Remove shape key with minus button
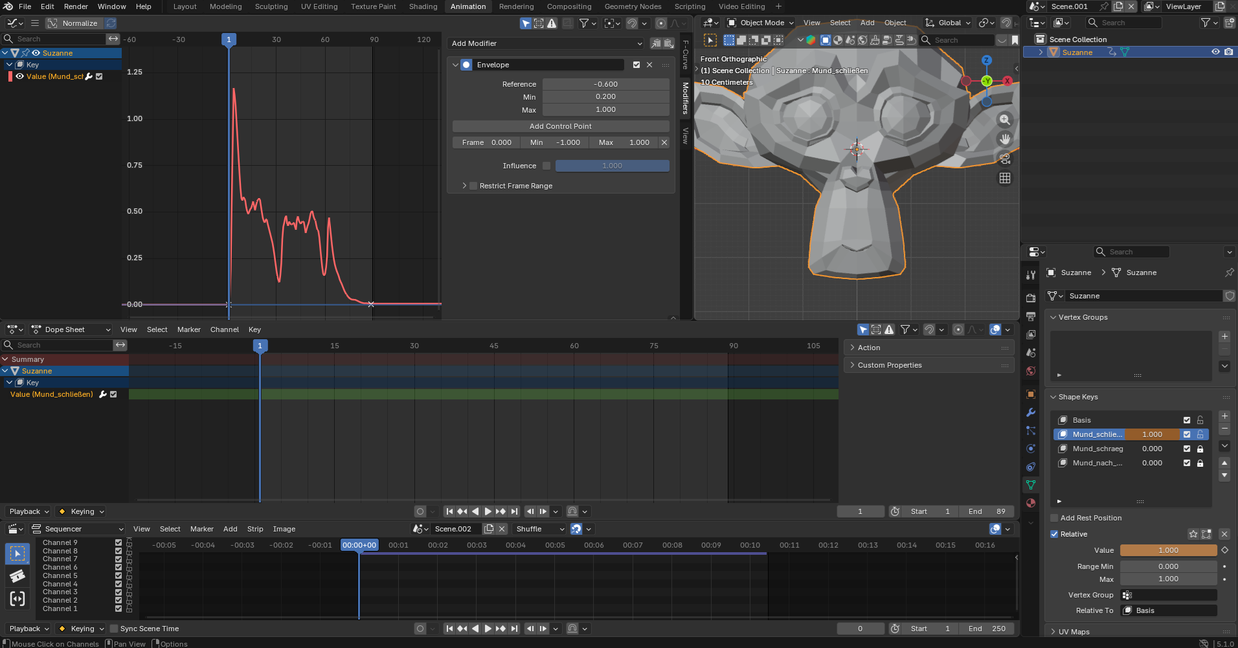 tap(1224, 429)
